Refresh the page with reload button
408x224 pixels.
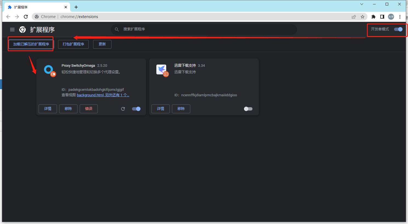pyautogui.click(x=26, y=17)
